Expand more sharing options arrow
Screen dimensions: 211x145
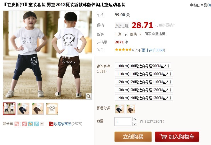pyautogui.click(x=42, y=124)
